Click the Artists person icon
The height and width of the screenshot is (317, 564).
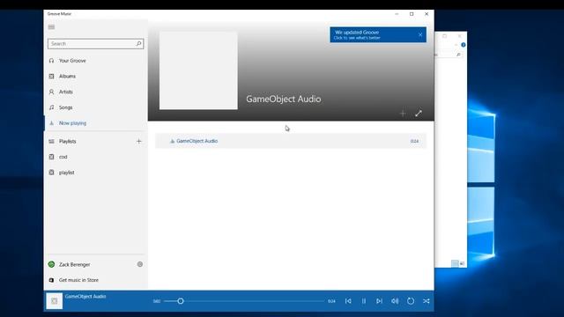(51, 92)
